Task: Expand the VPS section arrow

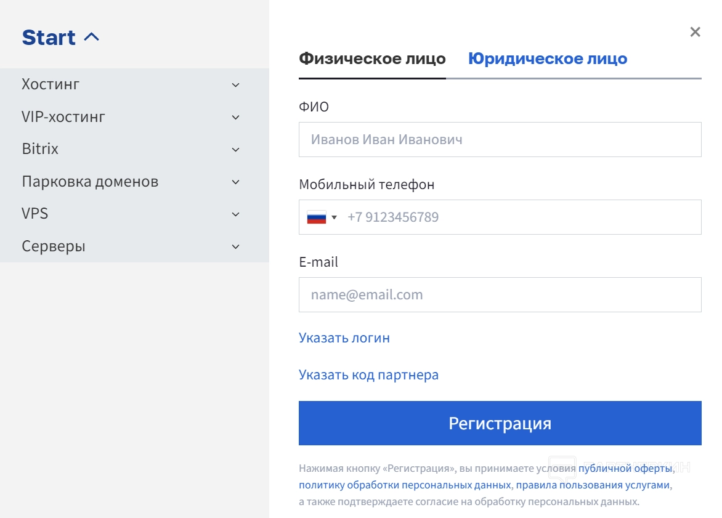Action: (x=235, y=214)
